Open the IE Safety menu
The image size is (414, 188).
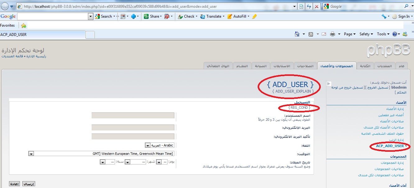click(366, 34)
